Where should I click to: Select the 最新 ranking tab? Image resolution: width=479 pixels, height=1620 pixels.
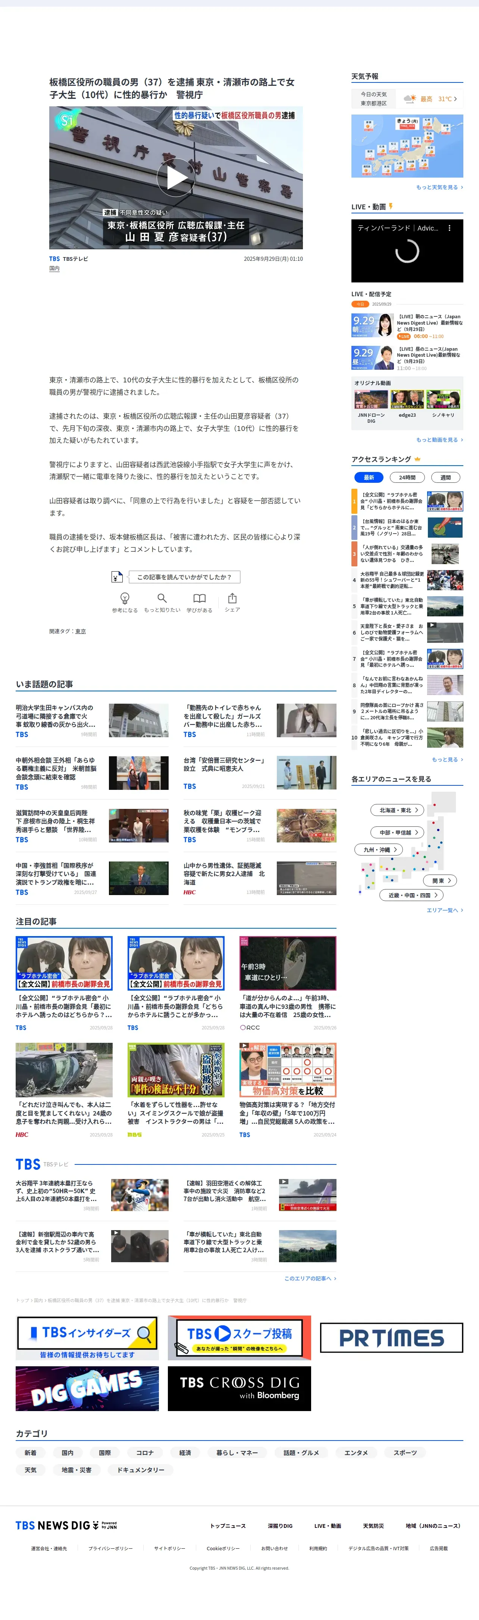pyautogui.click(x=369, y=477)
